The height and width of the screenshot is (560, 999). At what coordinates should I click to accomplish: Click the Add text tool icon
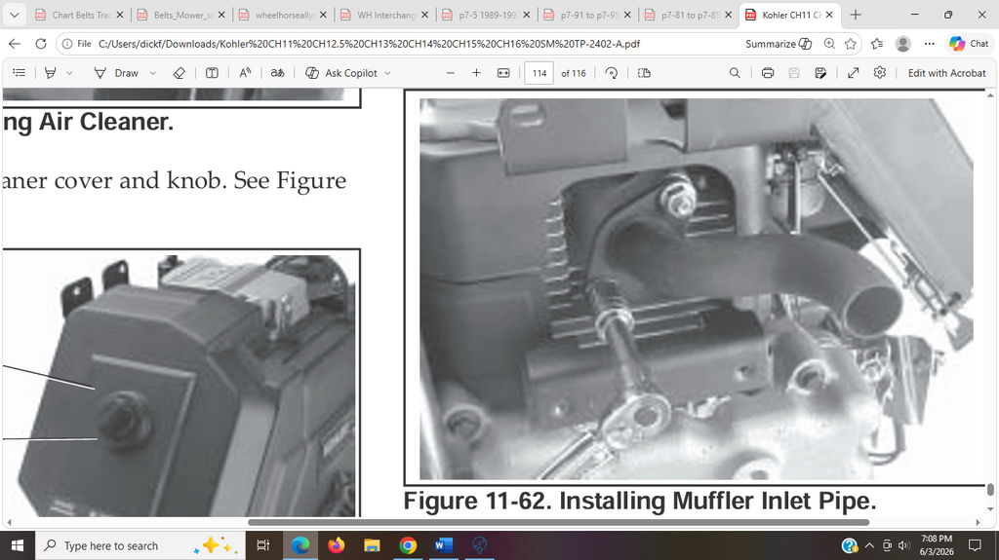click(x=212, y=73)
